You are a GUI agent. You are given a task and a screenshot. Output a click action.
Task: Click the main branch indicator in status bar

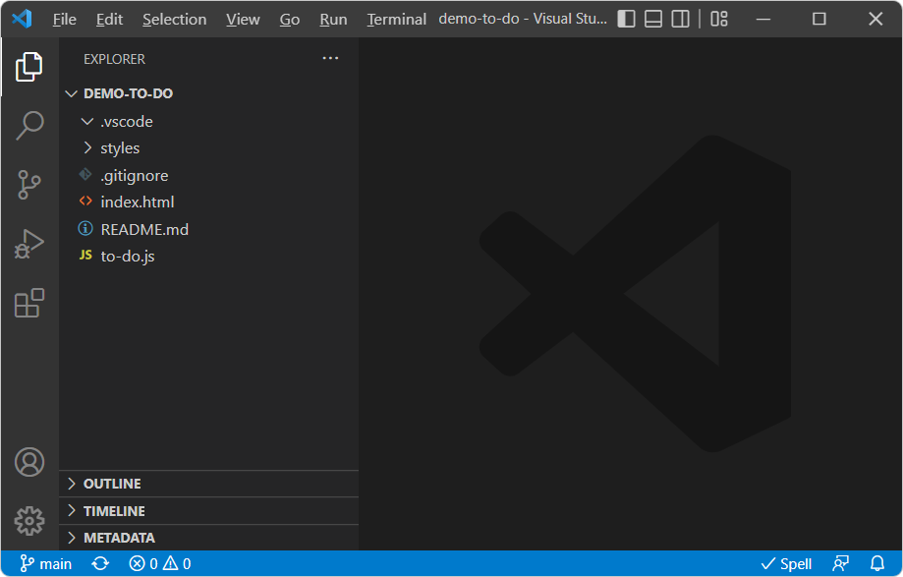[46, 563]
